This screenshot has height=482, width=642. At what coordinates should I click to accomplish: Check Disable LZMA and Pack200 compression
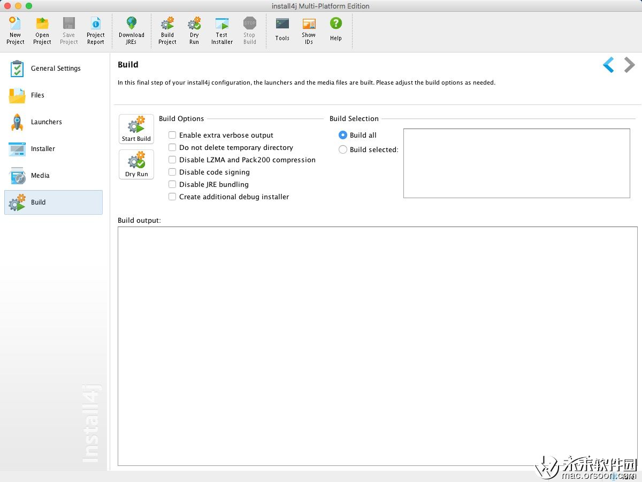pyautogui.click(x=172, y=160)
